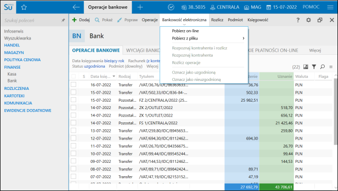The width and height of the screenshot is (338, 191).
Task: Open the filter funnel icon
Action: point(314,67)
